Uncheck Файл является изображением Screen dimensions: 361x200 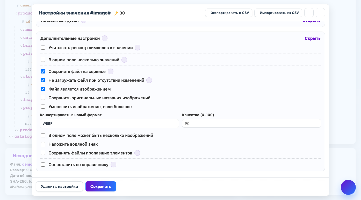pos(43,89)
